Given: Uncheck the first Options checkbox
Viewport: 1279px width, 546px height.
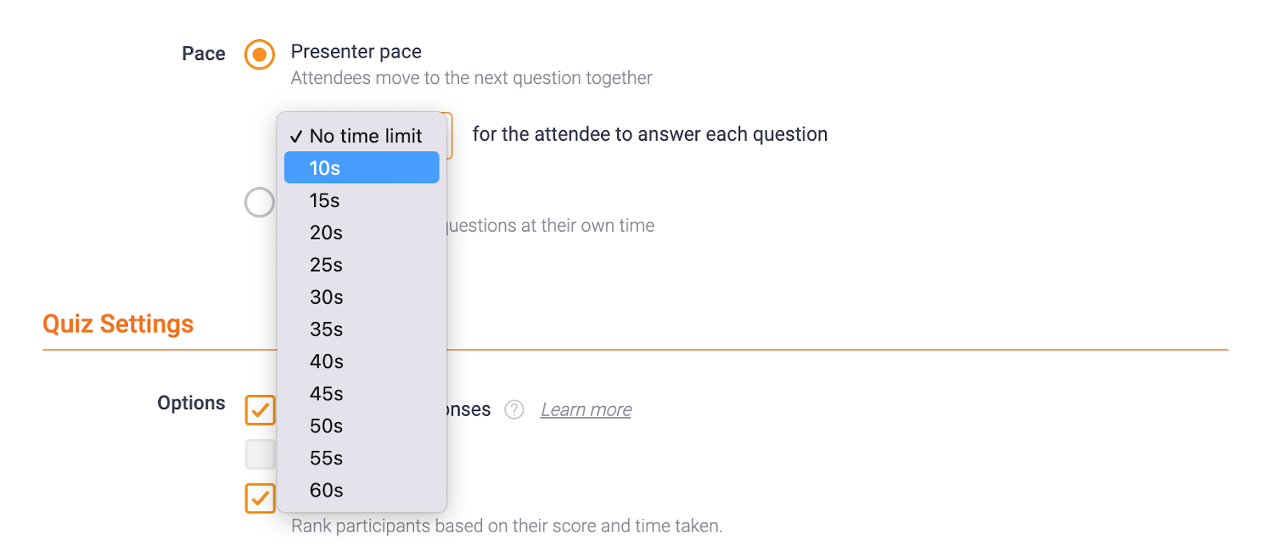Looking at the screenshot, I should pos(260,410).
